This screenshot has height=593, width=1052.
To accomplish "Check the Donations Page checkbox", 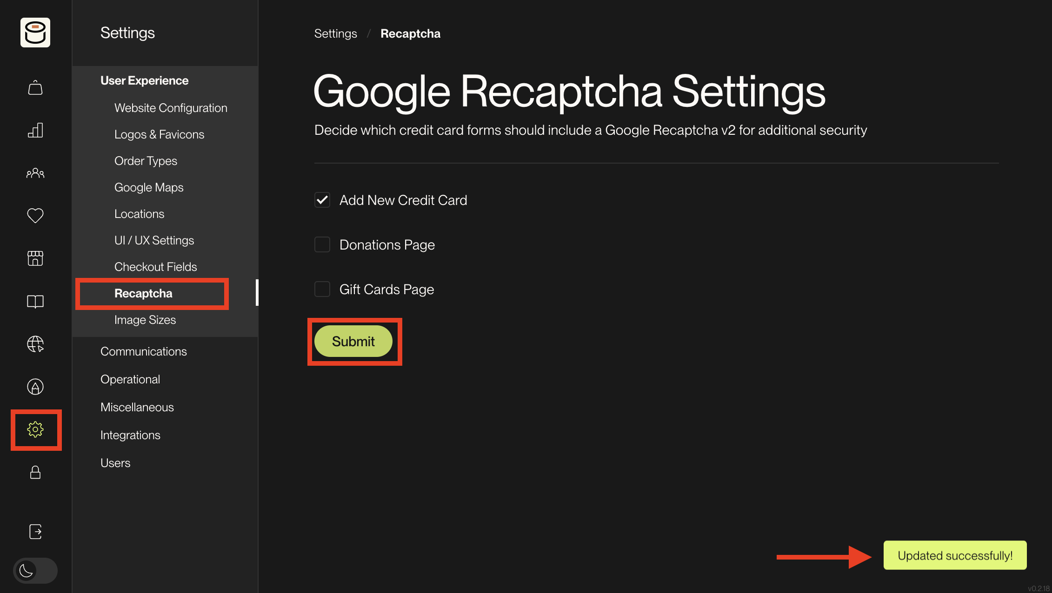I will click(322, 244).
